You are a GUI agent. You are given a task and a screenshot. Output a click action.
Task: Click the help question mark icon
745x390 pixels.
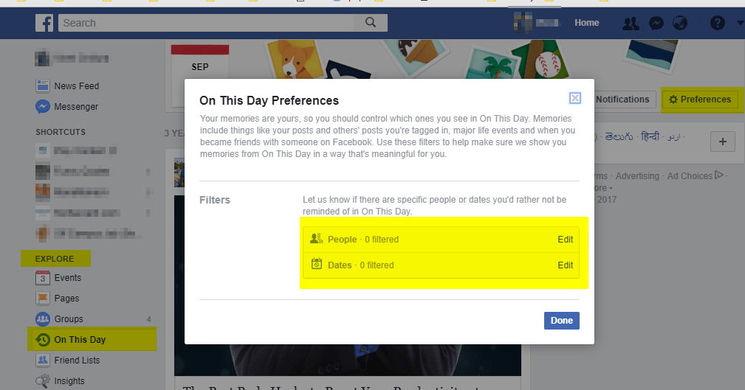click(717, 23)
